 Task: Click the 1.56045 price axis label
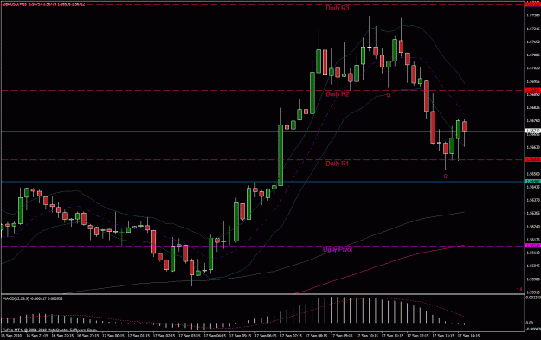[533, 266]
